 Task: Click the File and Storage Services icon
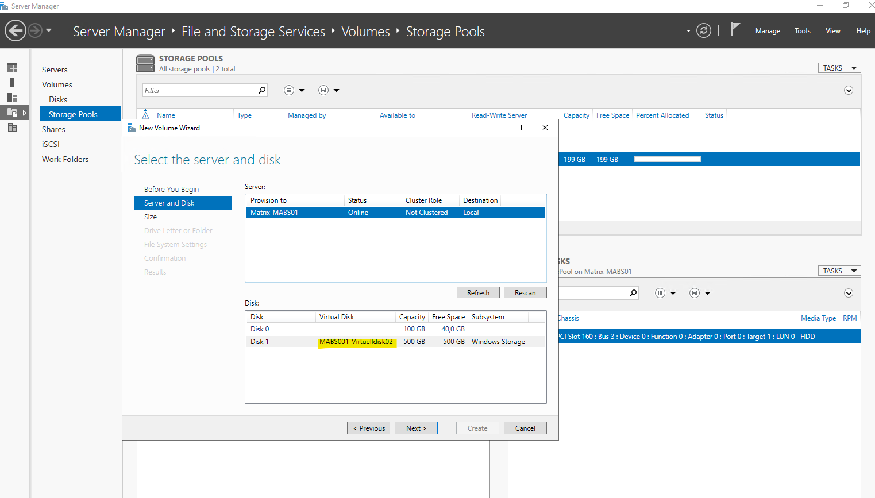(12, 113)
